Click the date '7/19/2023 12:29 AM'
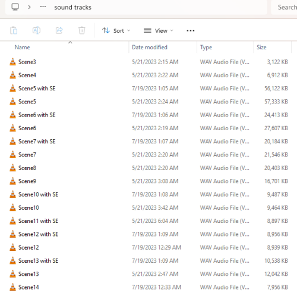 157,247
